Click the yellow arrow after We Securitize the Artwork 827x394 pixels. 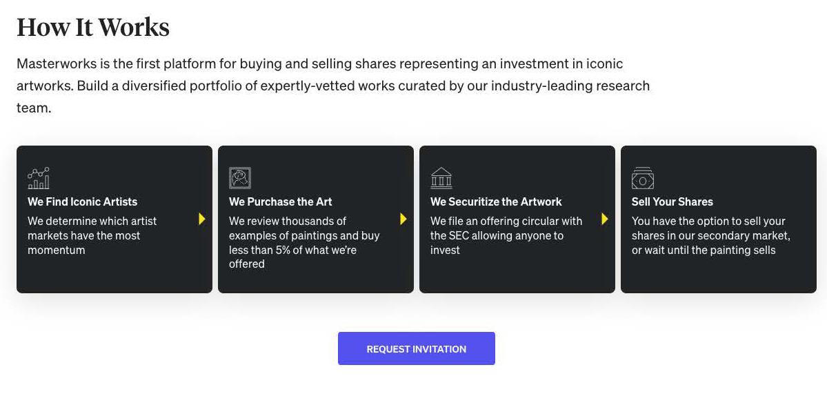click(605, 219)
